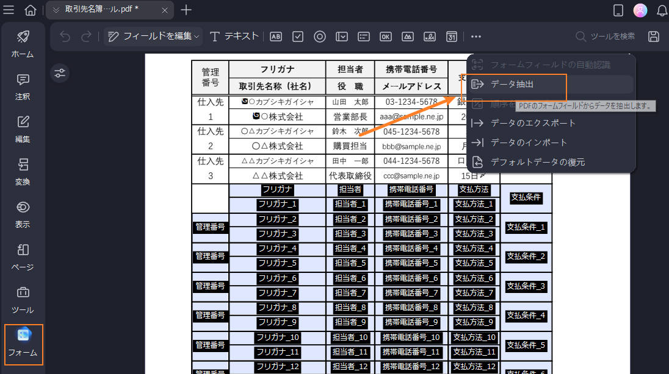Screen dimensions: 669x374
Task: Select the digital signature field tool
Action: click(x=429, y=37)
